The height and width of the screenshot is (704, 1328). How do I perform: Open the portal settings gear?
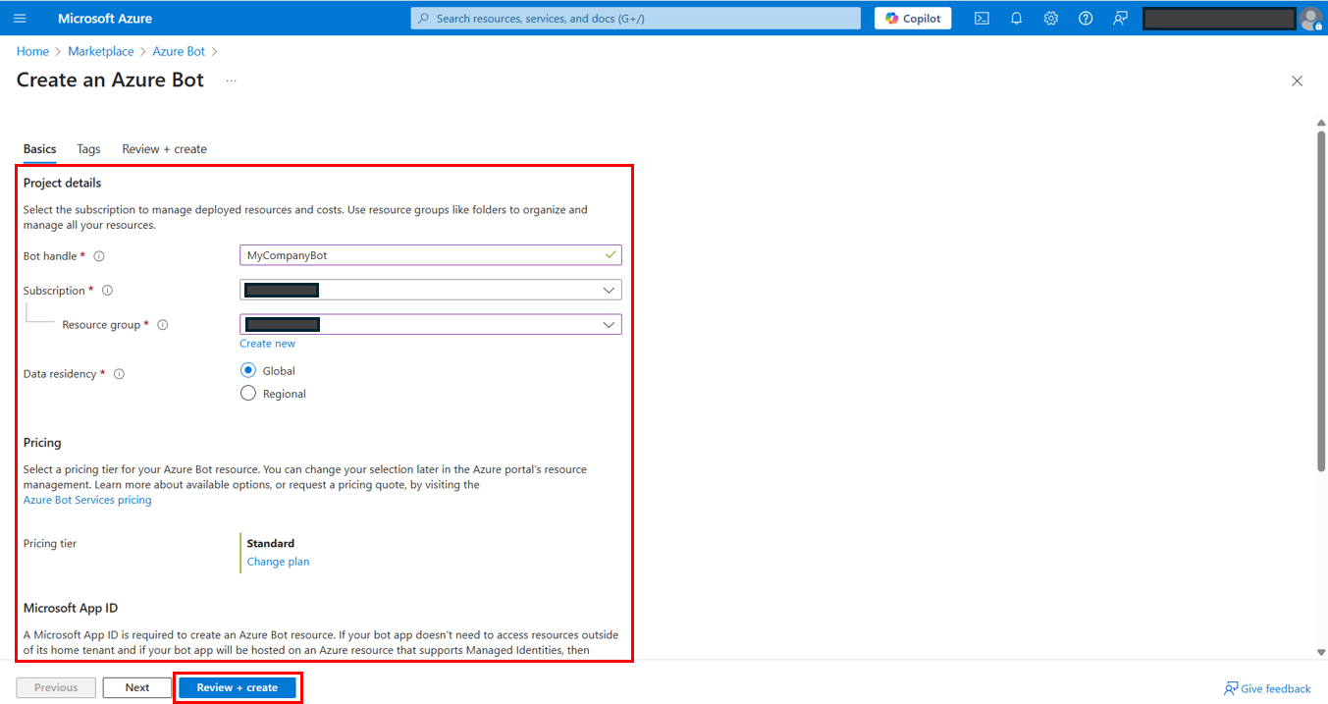1050,19
